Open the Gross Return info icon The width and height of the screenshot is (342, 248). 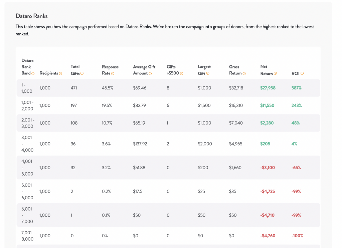(244, 74)
